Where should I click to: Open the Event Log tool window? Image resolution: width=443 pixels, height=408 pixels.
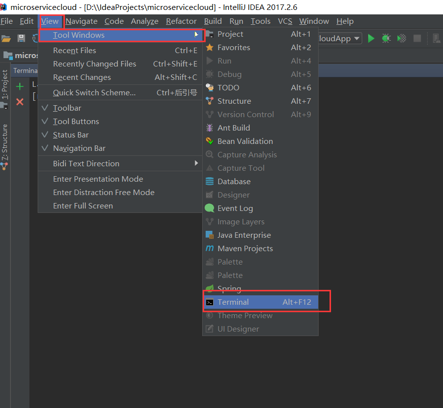(261, 208)
